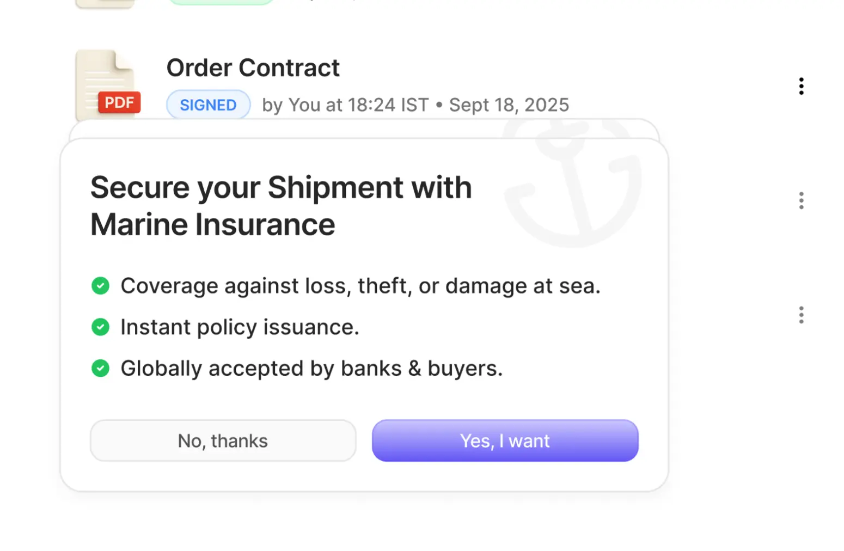Click the Secure your Shipment heading

[281, 206]
